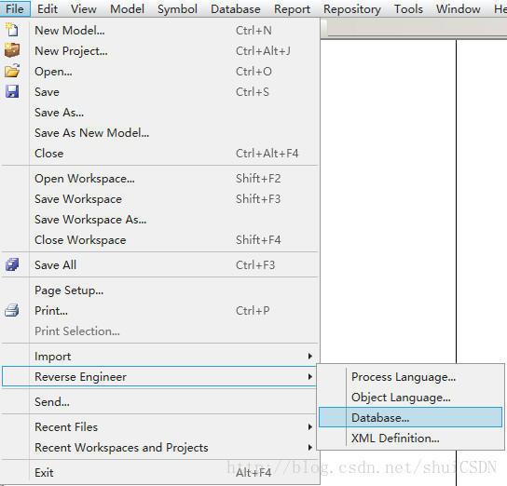Screen dimensions: 507x486
Task: Open Recent Files submenu entry
Action: pos(160,427)
